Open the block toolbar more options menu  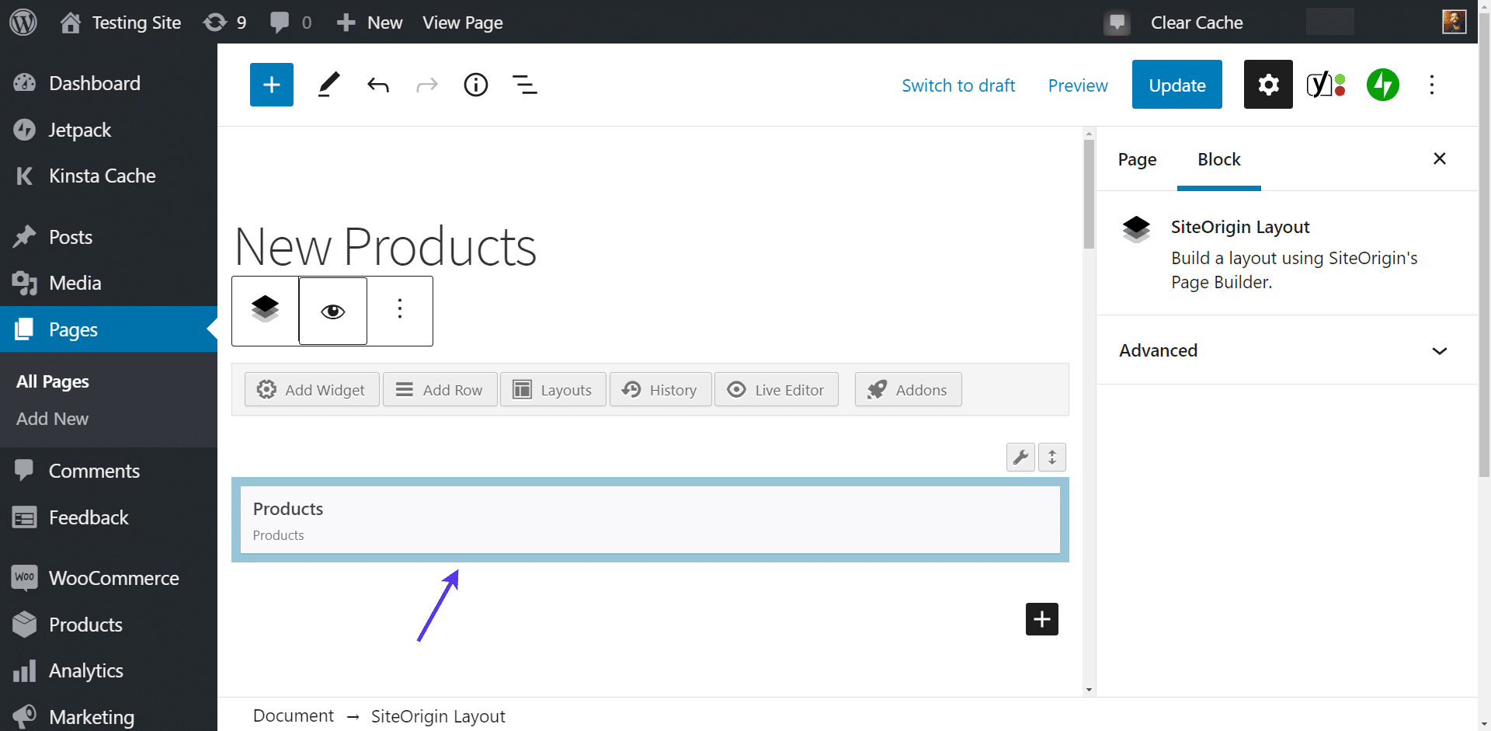(x=400, y=311)
